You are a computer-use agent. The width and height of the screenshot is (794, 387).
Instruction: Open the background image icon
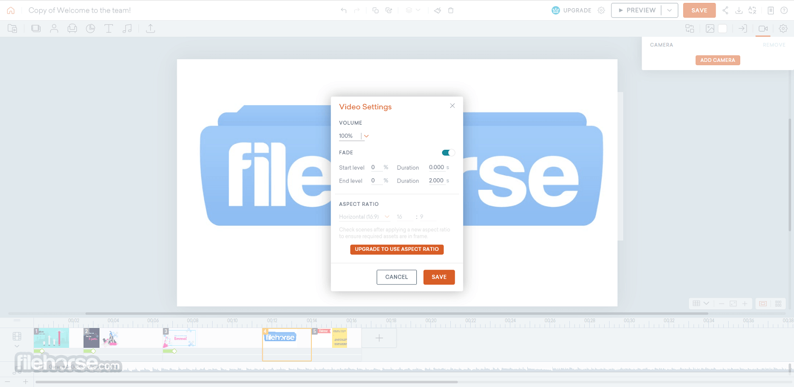coord(710,29)
